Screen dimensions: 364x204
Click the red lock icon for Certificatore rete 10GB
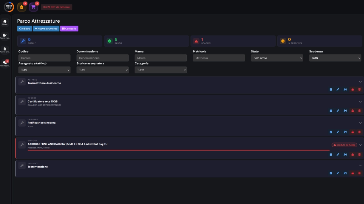click(353, 111)
